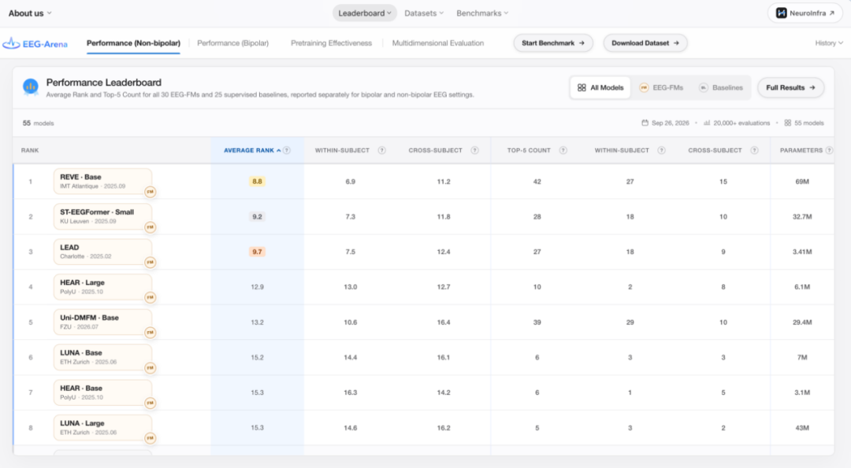Open the History dropdown
The image size is (851, 468).
coord(829,43)
